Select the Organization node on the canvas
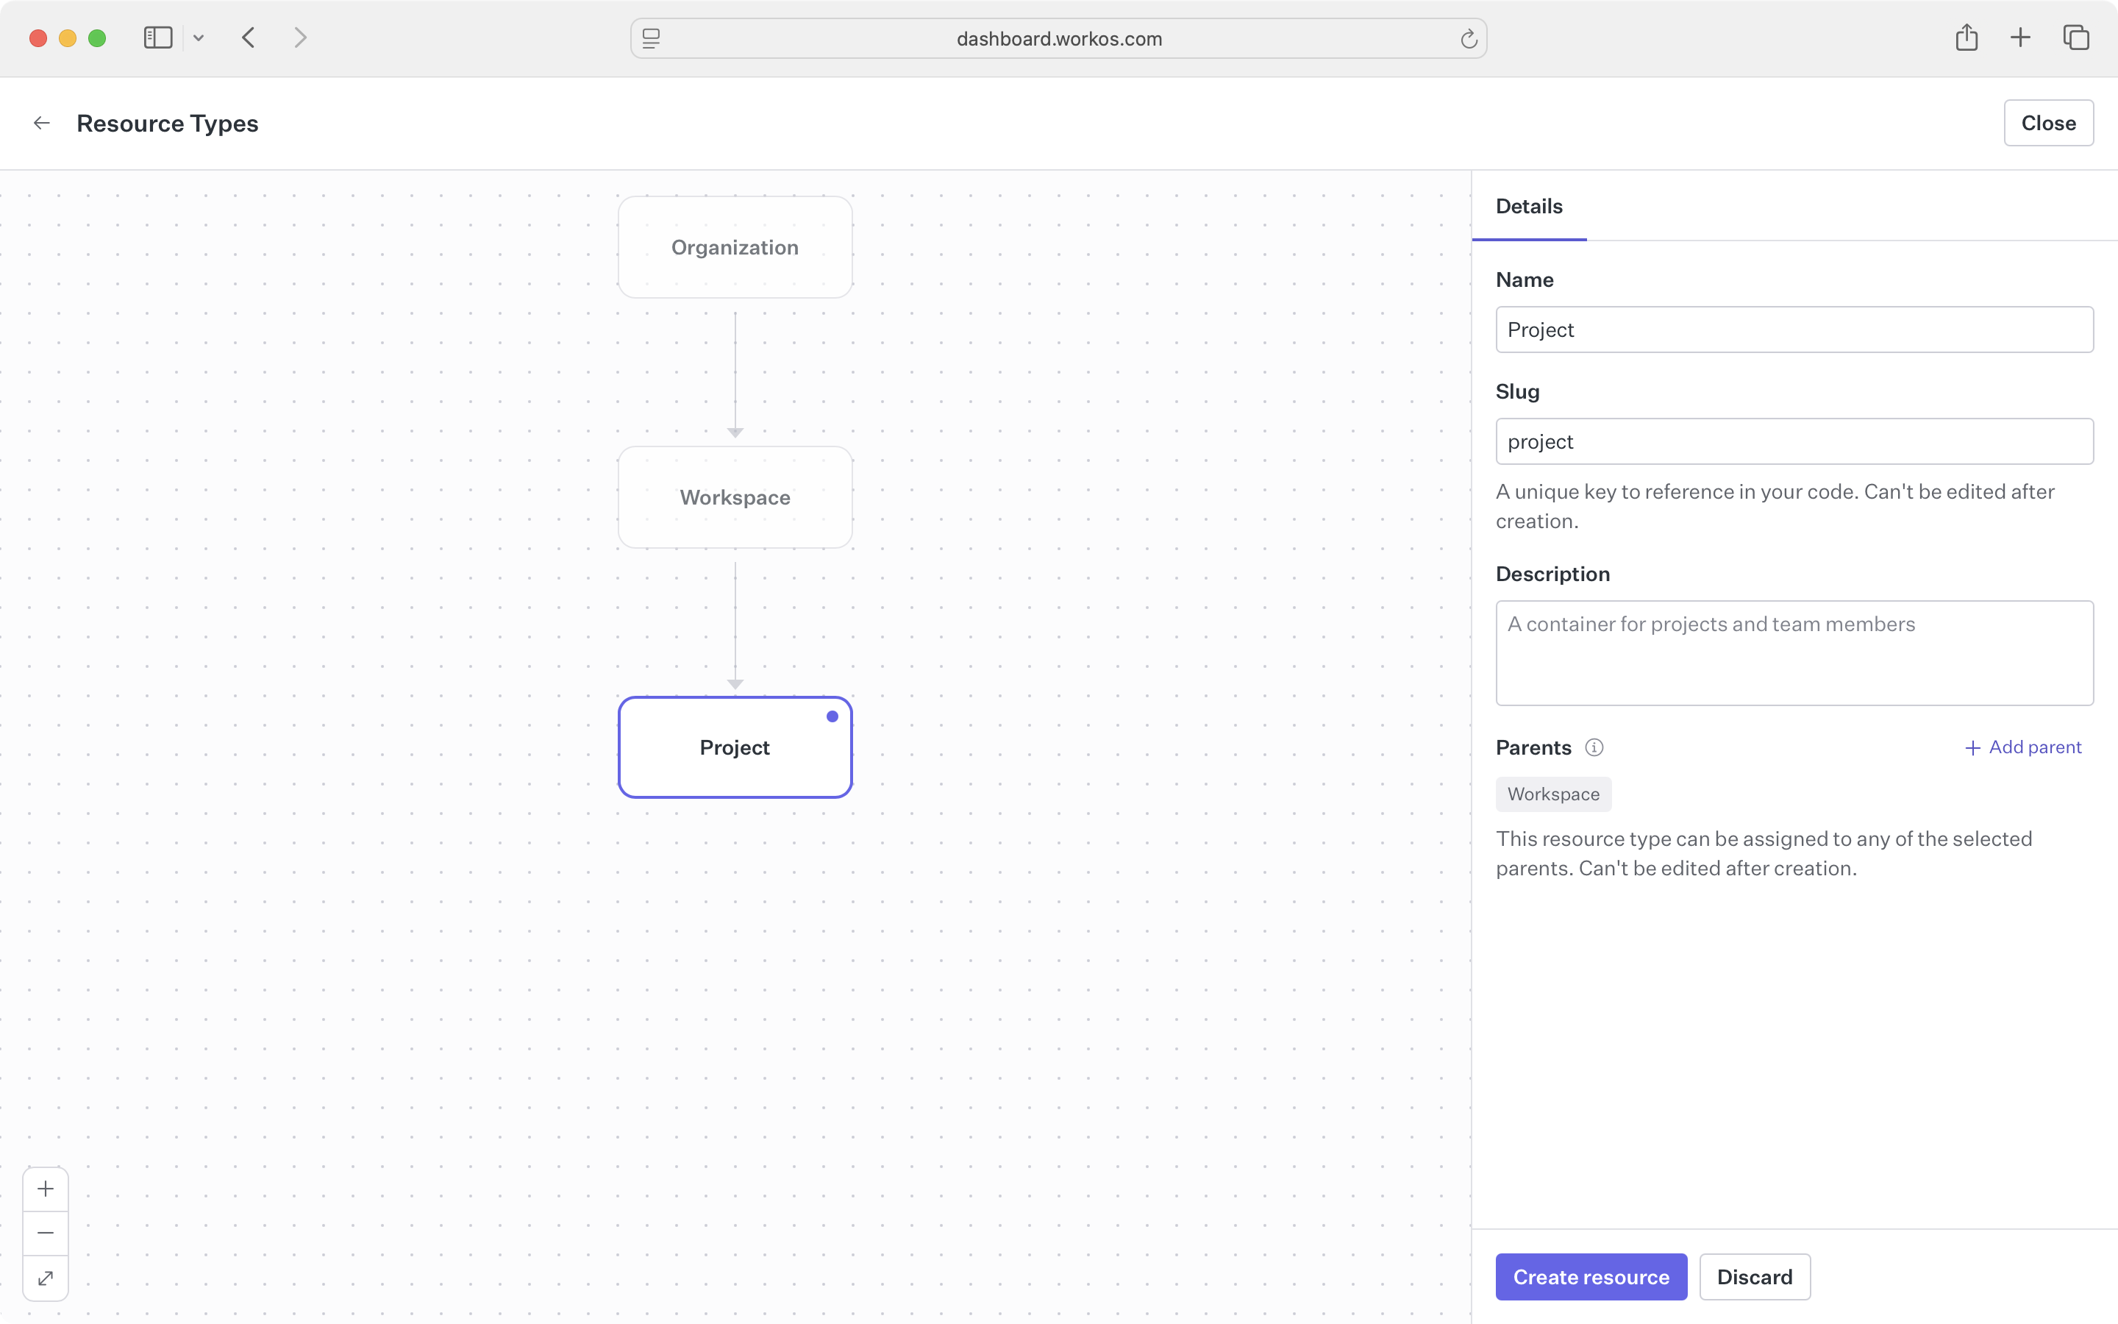This screenshot has height=1324, width=2118. 734,247
